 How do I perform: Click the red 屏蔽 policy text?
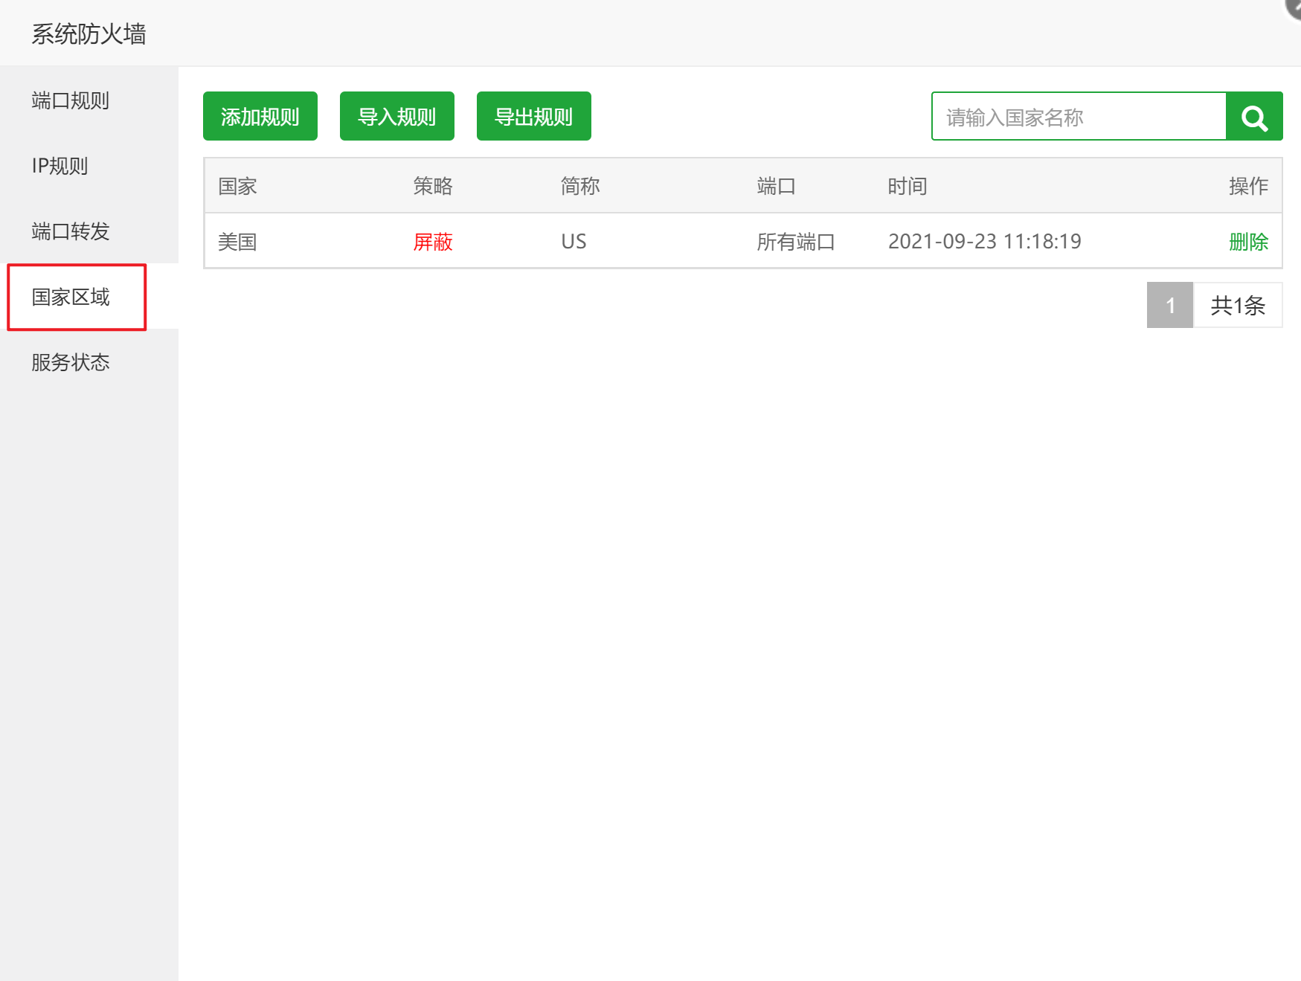click(433, 242)
